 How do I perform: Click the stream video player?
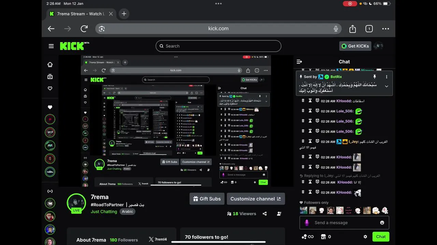[176, 121]
